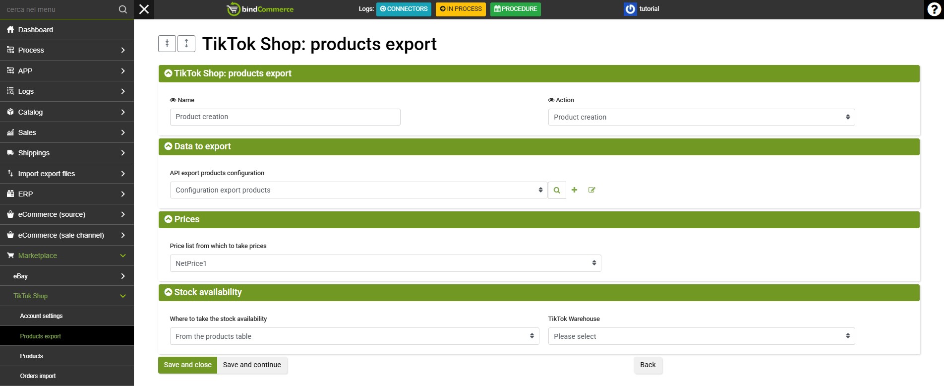
Task: Click the Save and close button
Action: click(x=187, y=365)
